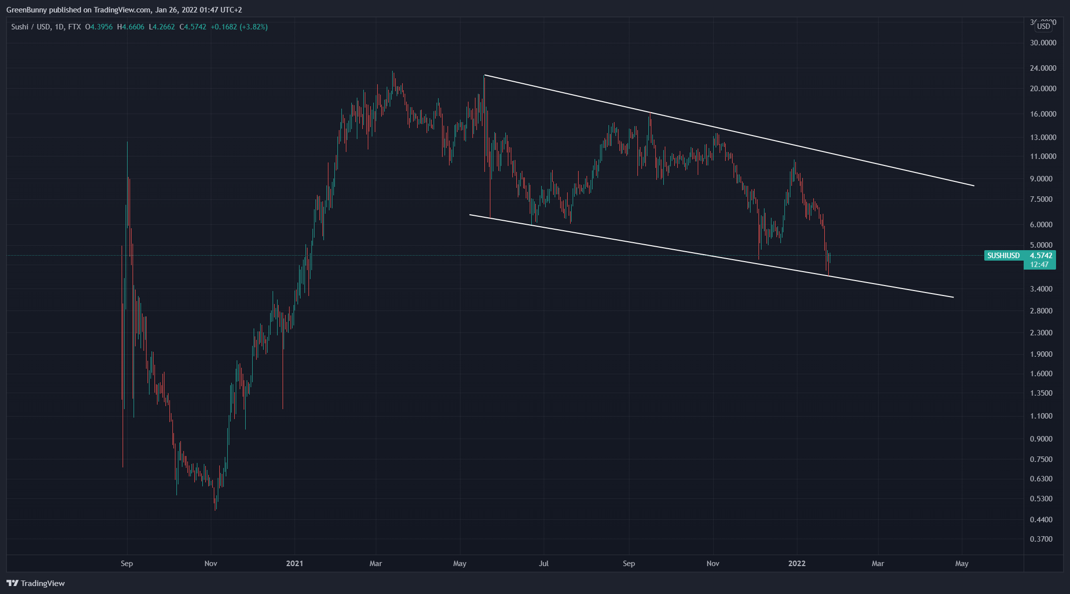Click the 6.0000 price level label
The width and height of the screenshot is (1070, 594).
pos(1041,225)
